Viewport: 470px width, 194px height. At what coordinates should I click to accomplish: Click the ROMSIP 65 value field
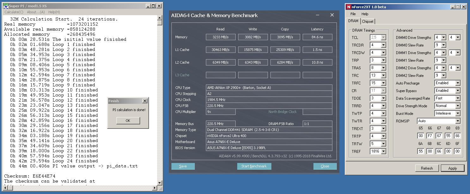pos(421,135)
